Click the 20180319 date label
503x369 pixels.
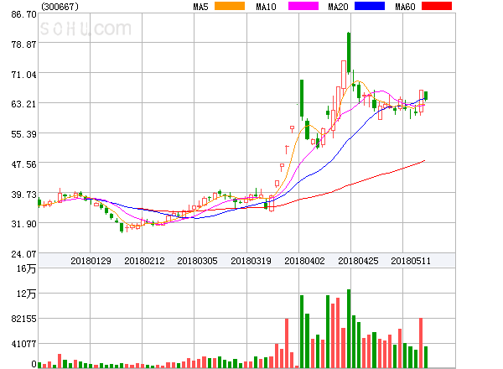pyautogui.click(x=251, y=261)
